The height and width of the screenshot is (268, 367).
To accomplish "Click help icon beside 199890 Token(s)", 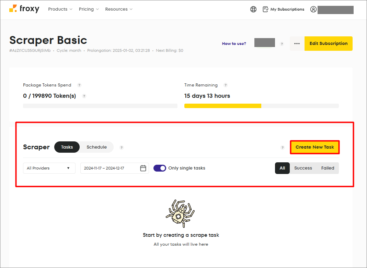I will click(x=84, y=96).
